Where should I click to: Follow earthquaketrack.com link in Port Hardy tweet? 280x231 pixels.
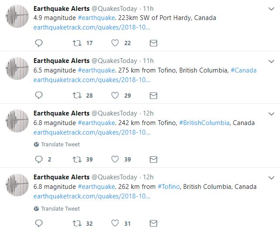[x=92, y=27]
